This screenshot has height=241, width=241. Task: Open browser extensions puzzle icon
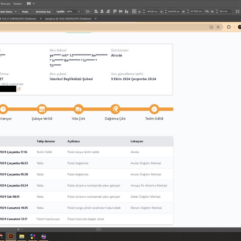pos(229,27)
